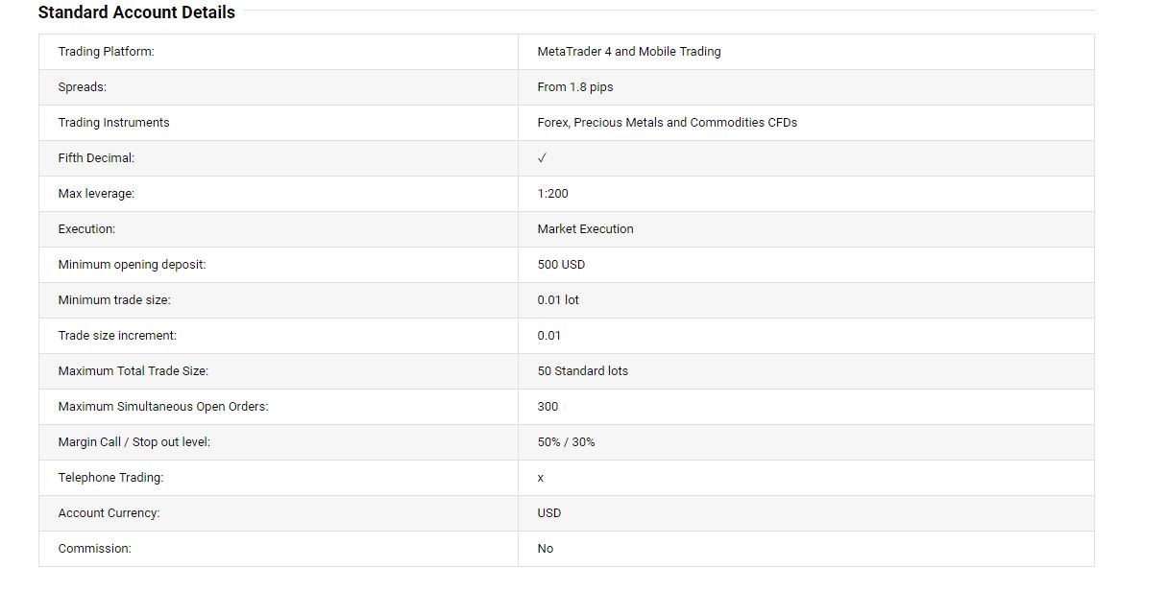
Task: Select the 50 Standard lots value
Action: pos(583,371)
